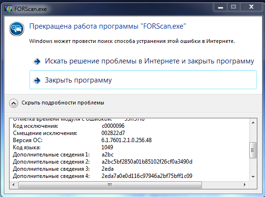Click the 'FORScan.exe' window title text
Image resolution: width=265 pixels, height=197 pixels.
pos(31,9)
